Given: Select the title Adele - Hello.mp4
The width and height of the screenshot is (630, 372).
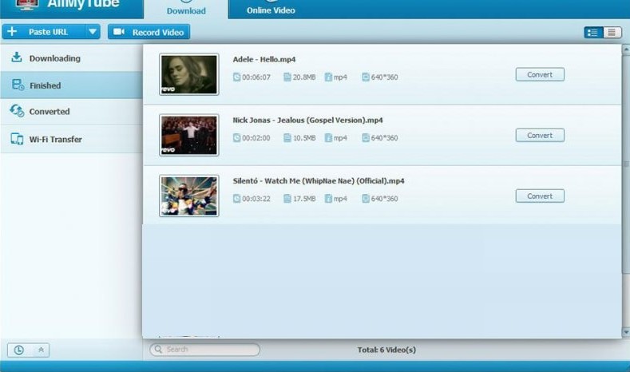Looking at the screenshot, I should pyautogui.click(x=264, y=59).
